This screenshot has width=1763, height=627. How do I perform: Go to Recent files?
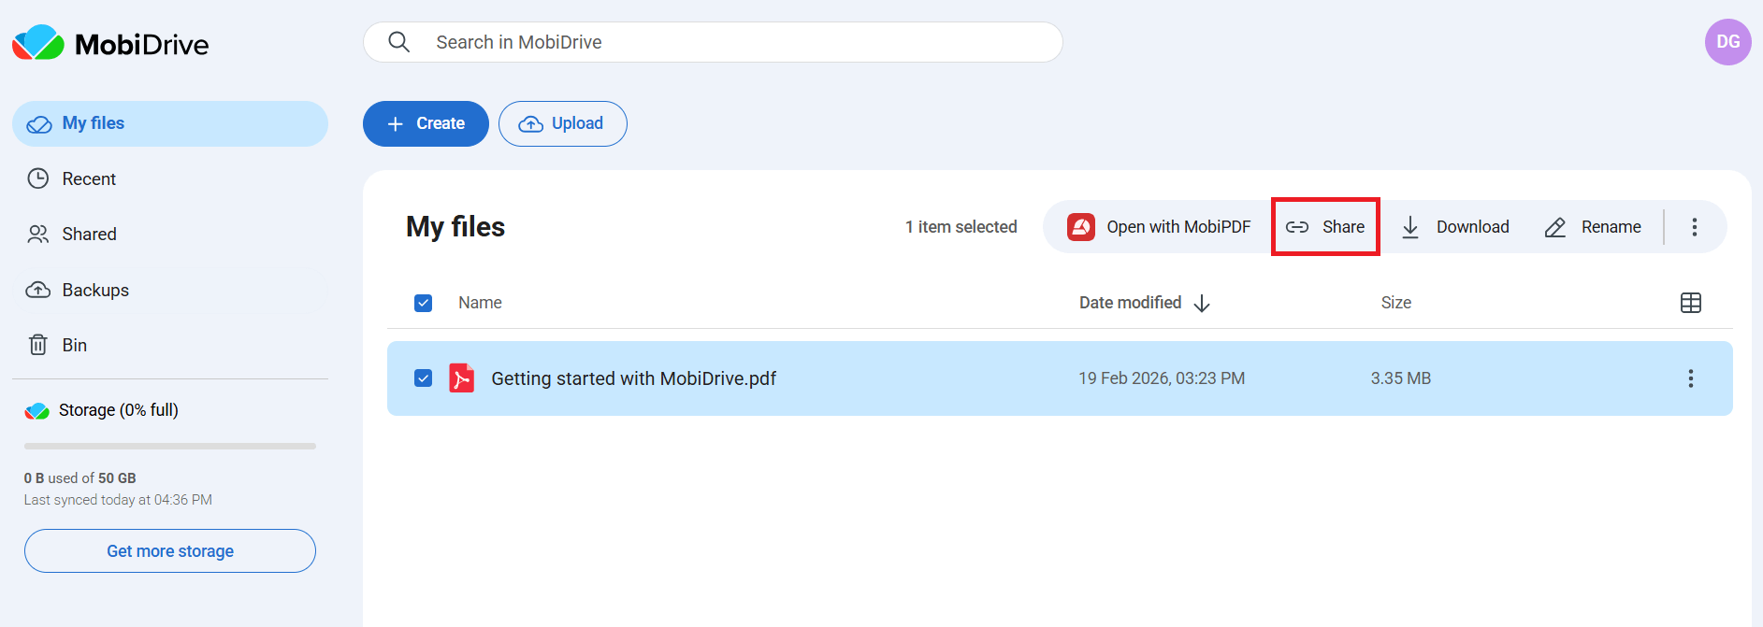(170, 178)
